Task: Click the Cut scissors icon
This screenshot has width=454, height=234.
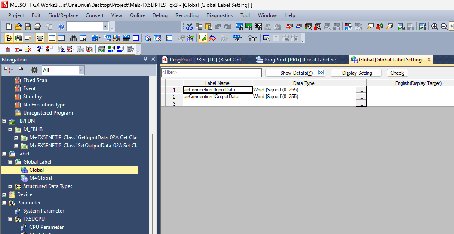Action: (x=189, y=27)
